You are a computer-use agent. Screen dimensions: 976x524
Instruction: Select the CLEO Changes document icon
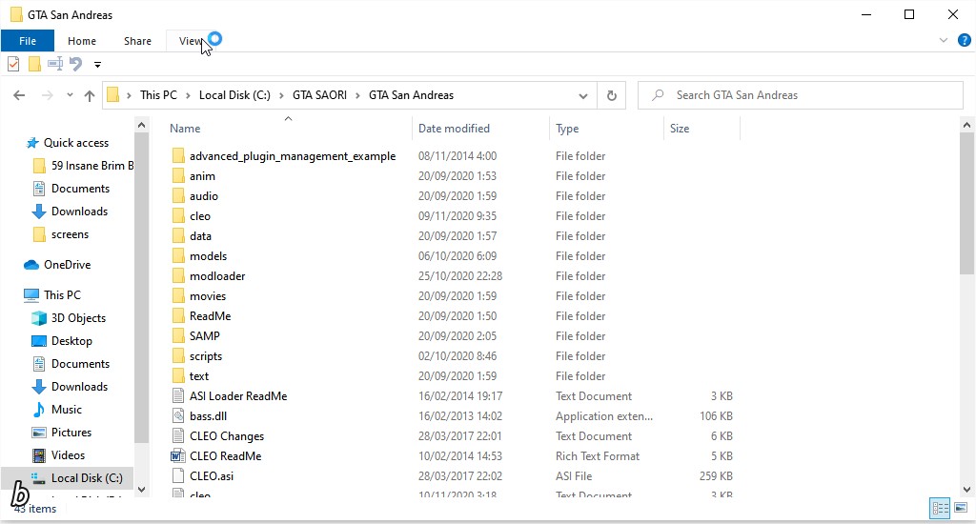tap(178, 436)
